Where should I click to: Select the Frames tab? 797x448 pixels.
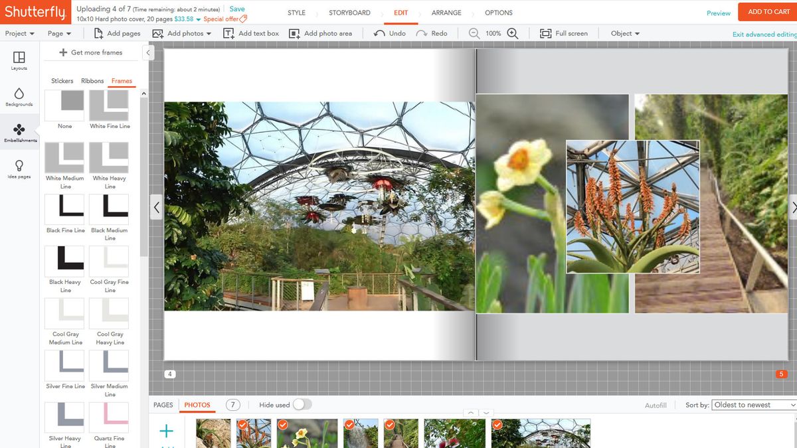click(x=122, y=81)
